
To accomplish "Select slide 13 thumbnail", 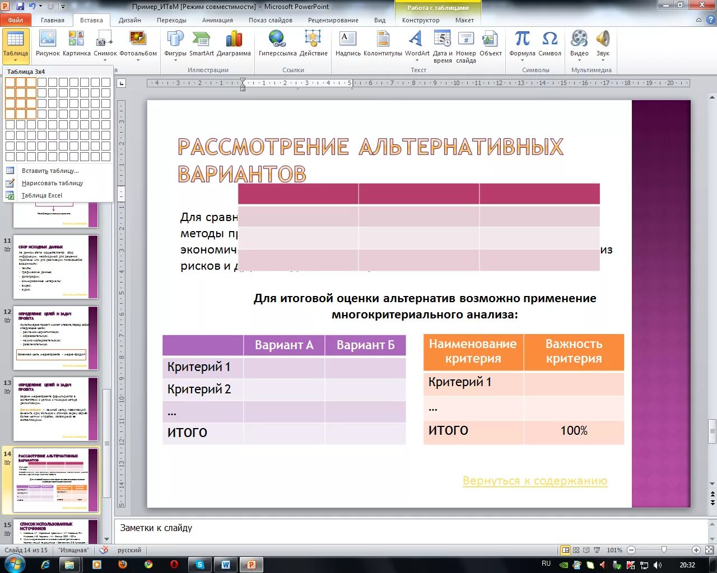I will (55, 409).
